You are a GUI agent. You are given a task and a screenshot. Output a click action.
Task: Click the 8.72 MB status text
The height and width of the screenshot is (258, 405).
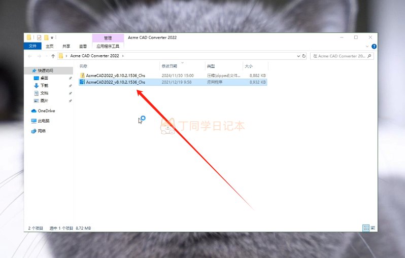83,228
